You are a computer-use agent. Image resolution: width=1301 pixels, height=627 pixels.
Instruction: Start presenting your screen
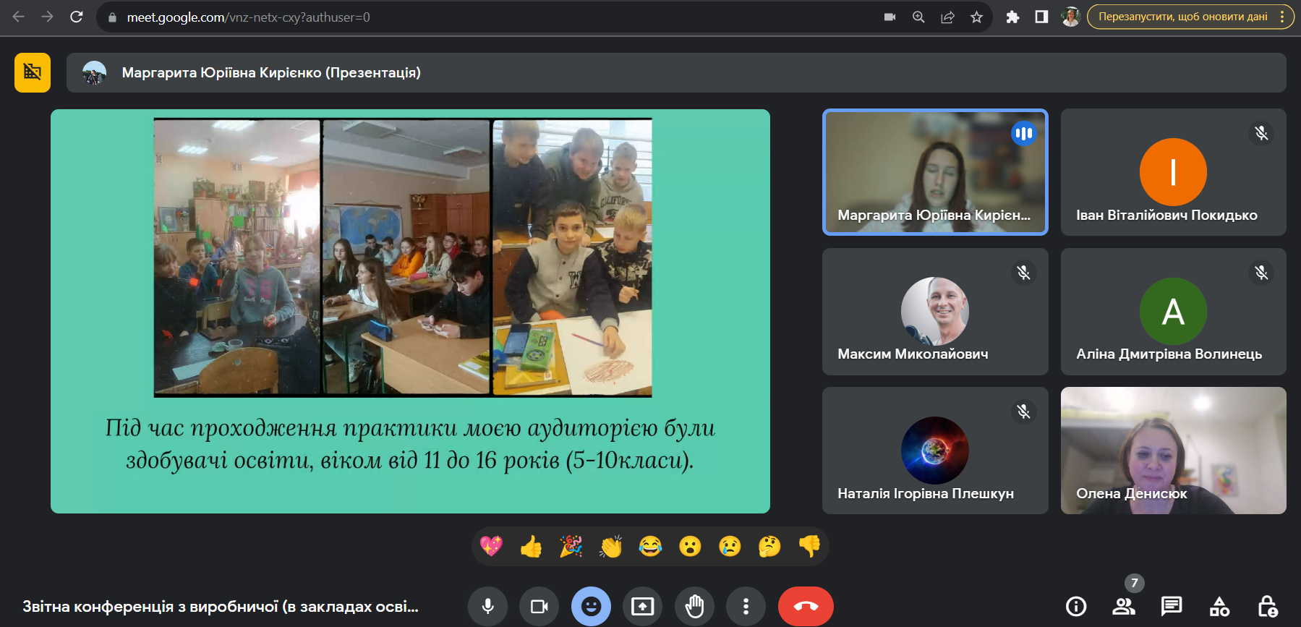(642, 606)
